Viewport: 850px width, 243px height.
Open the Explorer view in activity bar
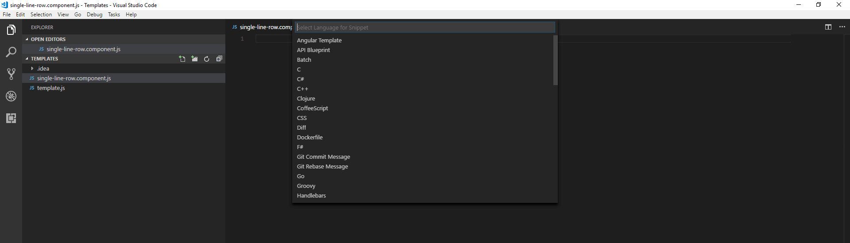[x=11, y=30]
